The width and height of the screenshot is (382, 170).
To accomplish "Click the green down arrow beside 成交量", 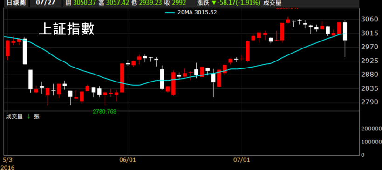I will (x=29, y=116).
